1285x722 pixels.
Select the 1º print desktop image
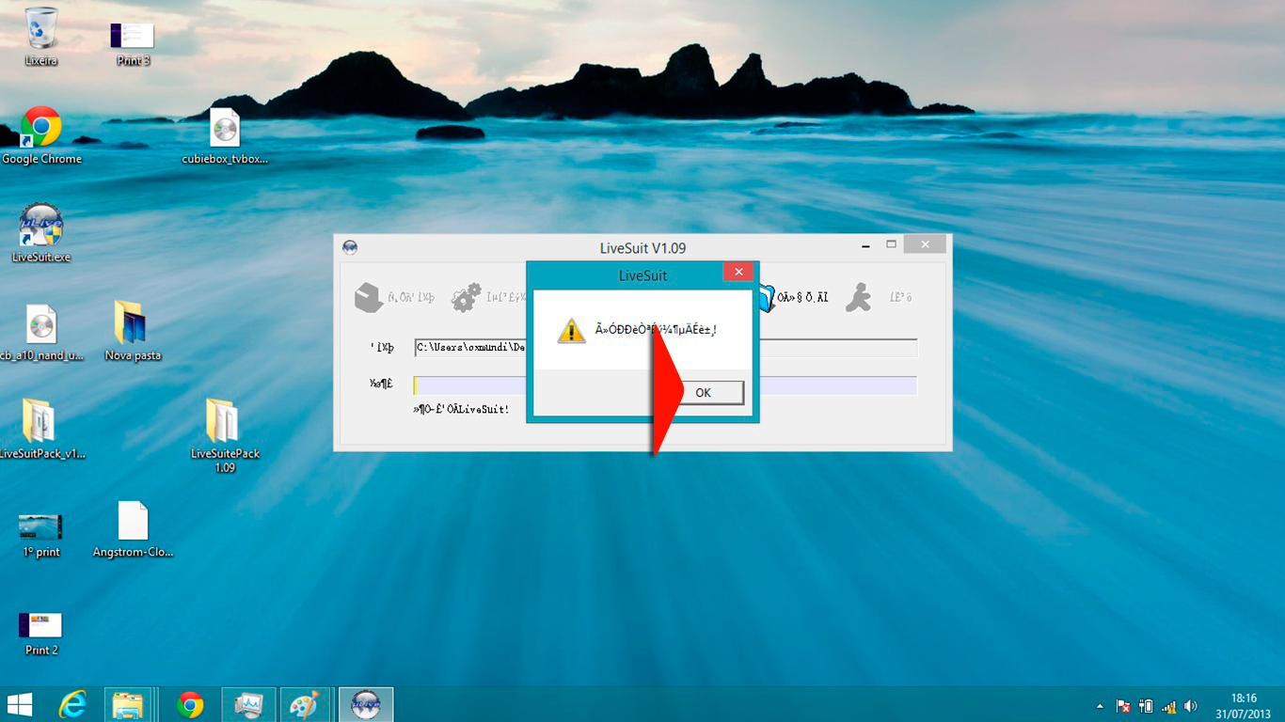point(41,535)
